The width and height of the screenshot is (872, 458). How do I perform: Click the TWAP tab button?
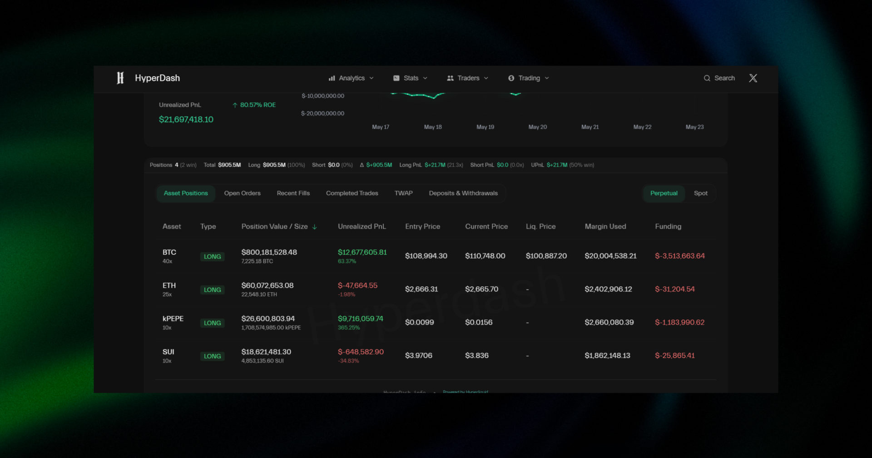pos(403,193)
